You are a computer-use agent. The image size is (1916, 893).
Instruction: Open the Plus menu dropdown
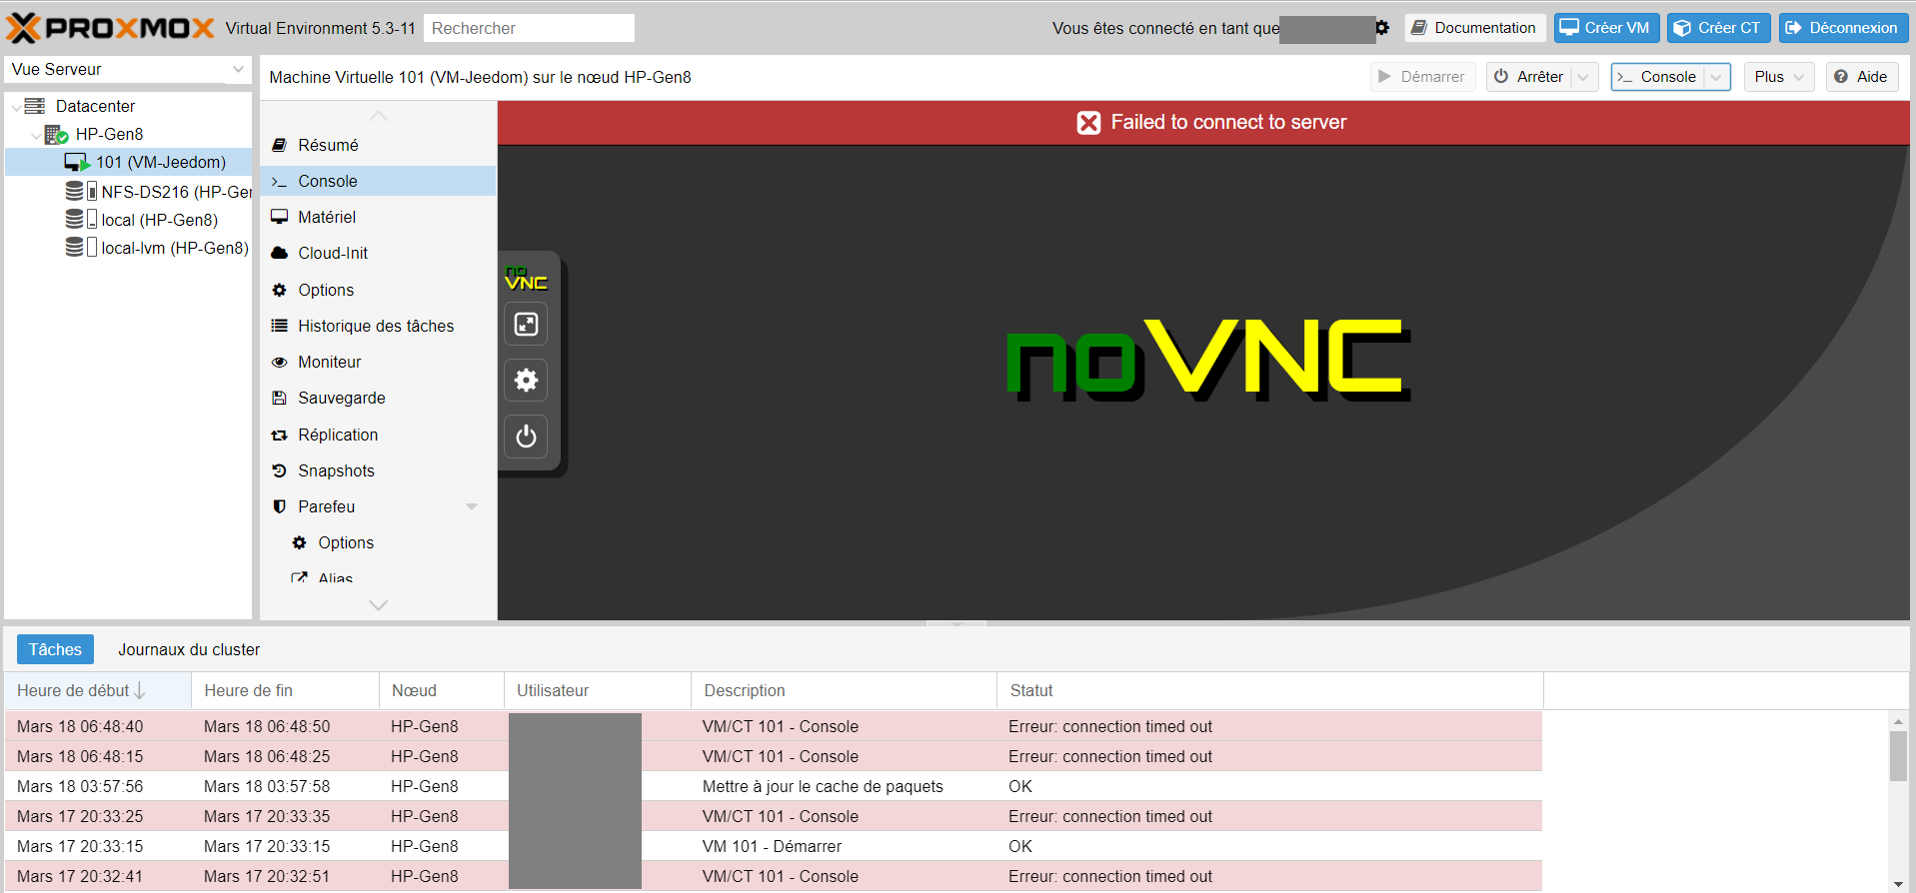pos(1779,77)
